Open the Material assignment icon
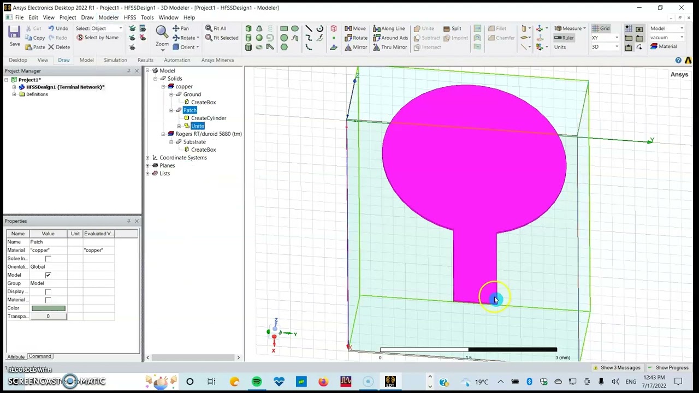699x393 pixels. (x=664, y=47)
